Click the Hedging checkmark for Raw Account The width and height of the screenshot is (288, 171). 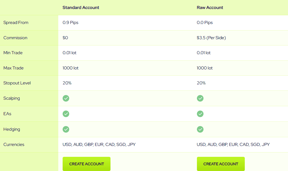200,129
